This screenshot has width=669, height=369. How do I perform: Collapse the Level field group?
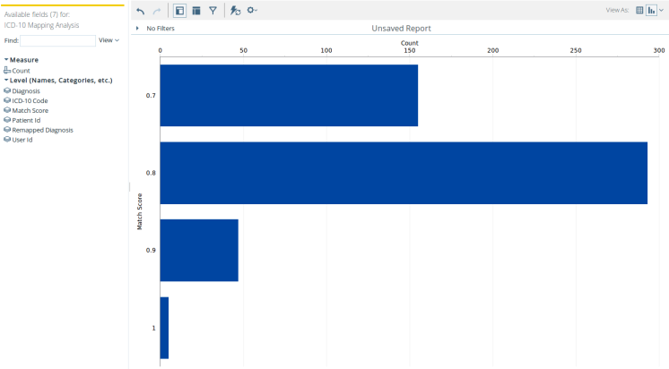coord(6,81)
